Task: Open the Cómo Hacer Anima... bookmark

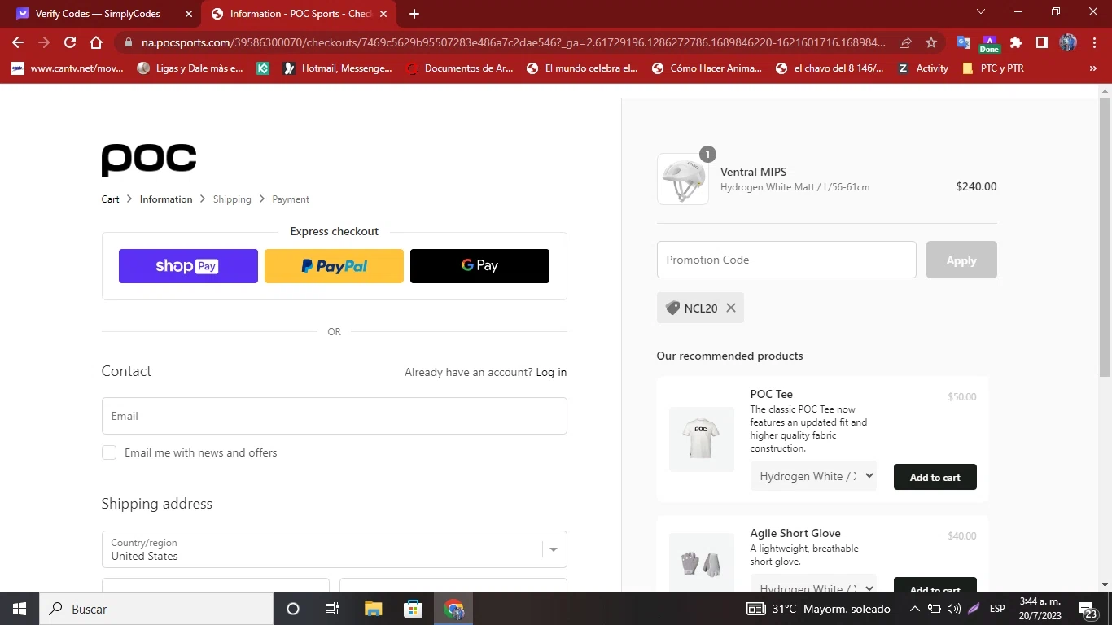Action: [x=707, y=68]
